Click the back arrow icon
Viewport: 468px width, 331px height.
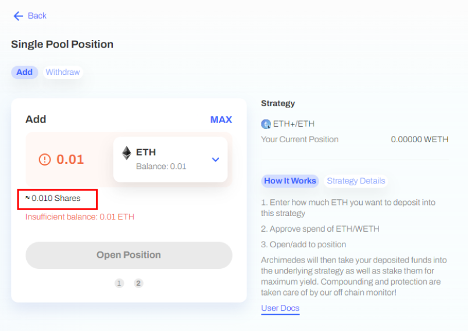click(x=18, y=16)
